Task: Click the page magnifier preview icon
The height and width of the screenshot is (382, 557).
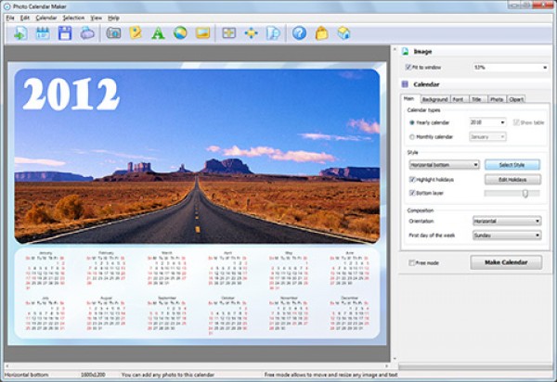Action: click(x=273, y=33)
